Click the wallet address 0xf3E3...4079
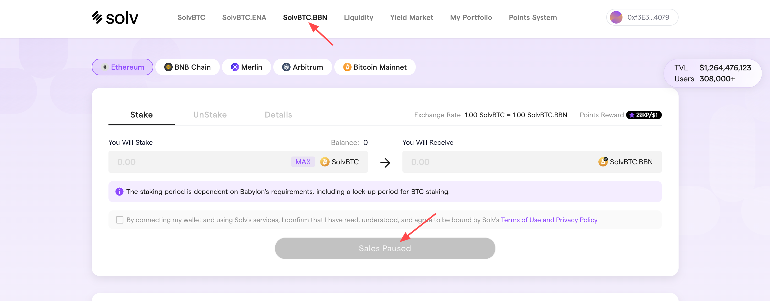Image resolution: width=770 pixels, height=301 pixels. (648, 17)
